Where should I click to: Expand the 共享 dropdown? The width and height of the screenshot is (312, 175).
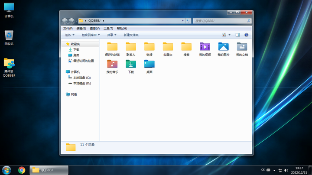(112, 35)
